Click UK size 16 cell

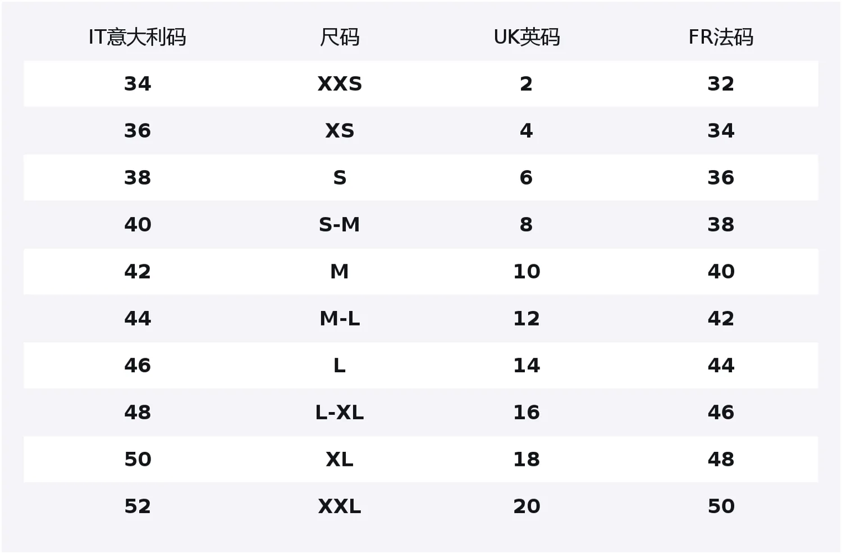527,413
